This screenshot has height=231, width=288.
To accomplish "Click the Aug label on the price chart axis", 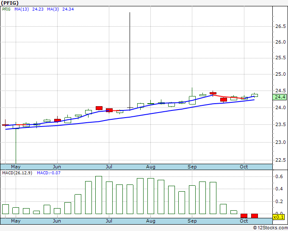I will click(150, 167).
